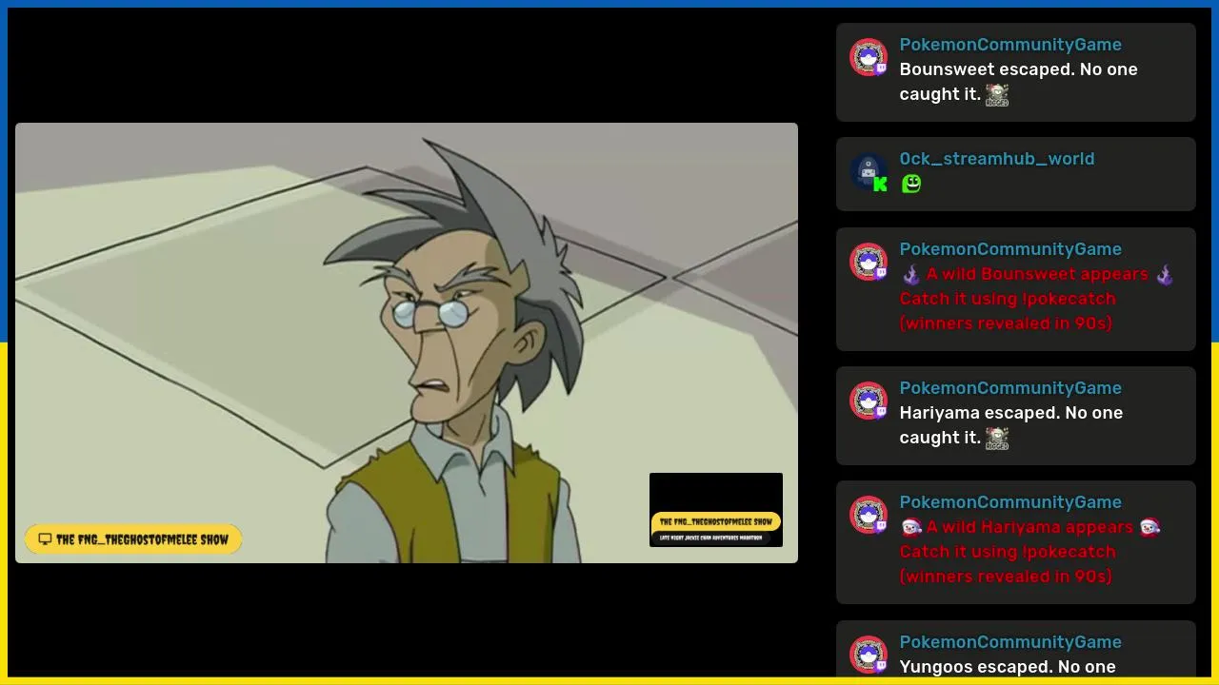The height and width of the screenshot is (685, 1219).
Task: Click emoji after 'Hariyama appears'
Action: click(x=1149, y=527)
